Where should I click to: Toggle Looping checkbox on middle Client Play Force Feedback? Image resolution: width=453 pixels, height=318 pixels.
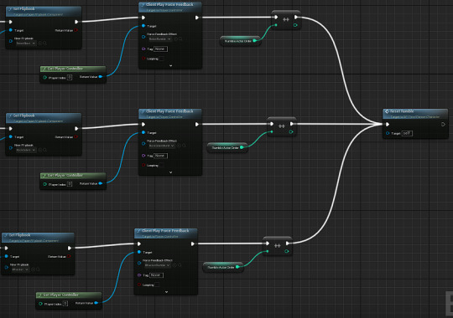(x=162, y=165)
